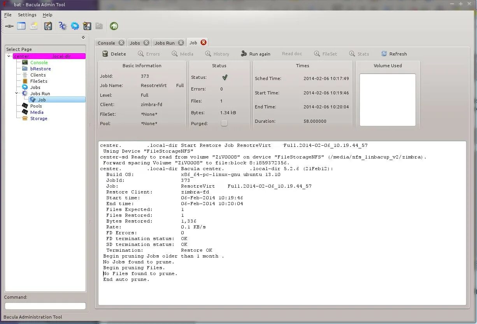
Task: Close the Console tab
Action: 121,43
